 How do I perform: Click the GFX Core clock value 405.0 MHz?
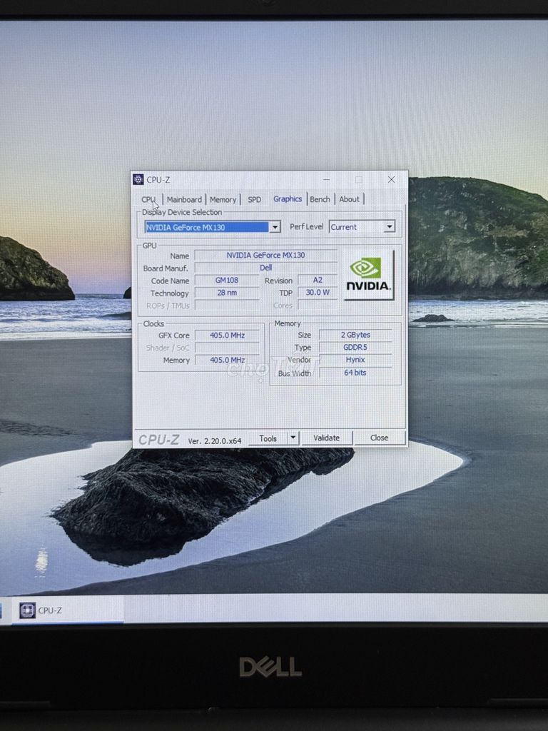tap(227, 336)
